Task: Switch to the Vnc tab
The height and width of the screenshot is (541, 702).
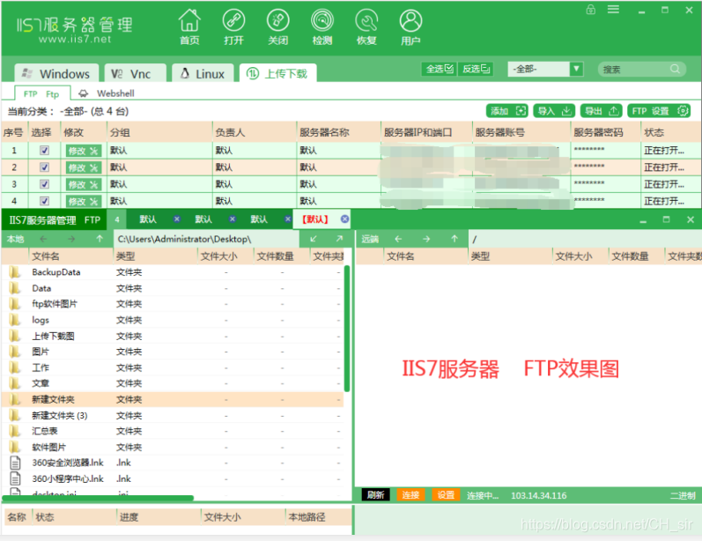Action: tap(136, 73)
